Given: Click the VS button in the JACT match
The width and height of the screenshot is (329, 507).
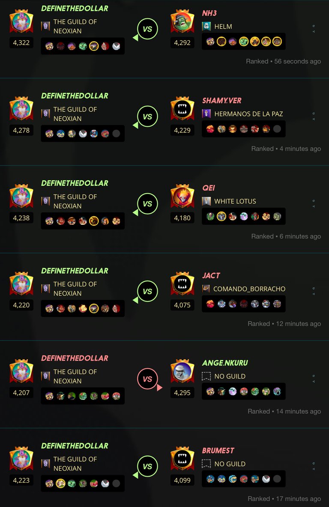Looking at the screenshot, I should (x=147, y=291).
